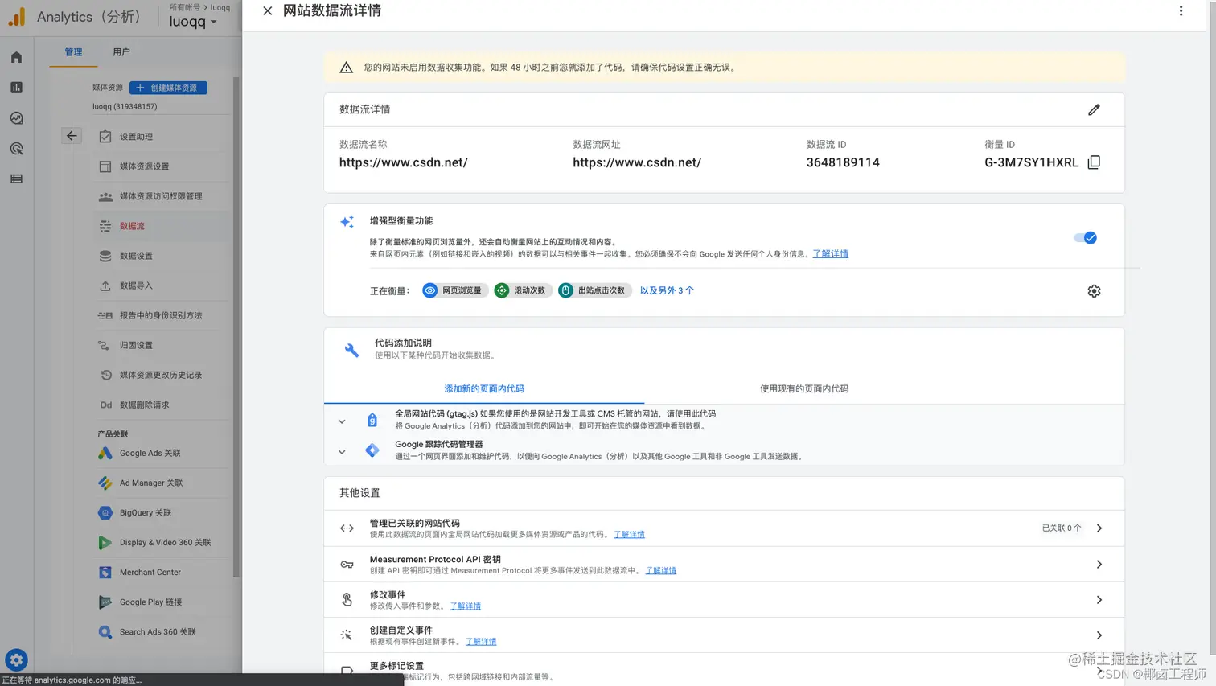Viewport: 1216px width, 686px height.
Task: Open 媒体资源更改历史记录 menu item
Action: [161, 375]
